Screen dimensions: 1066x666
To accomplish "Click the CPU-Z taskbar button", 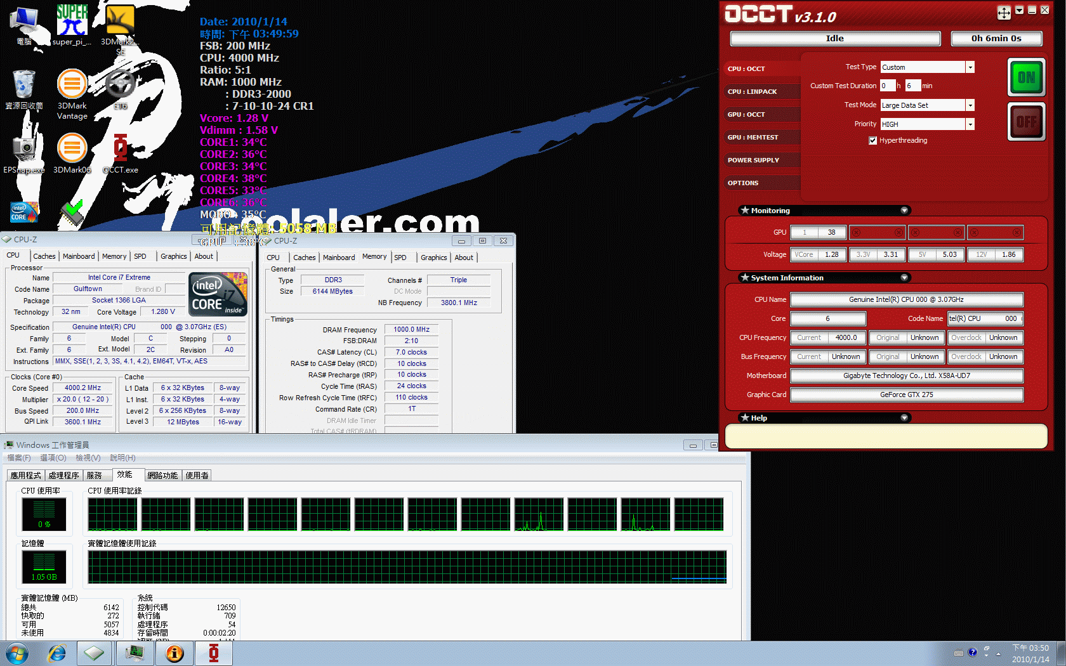I will point(95,653).
